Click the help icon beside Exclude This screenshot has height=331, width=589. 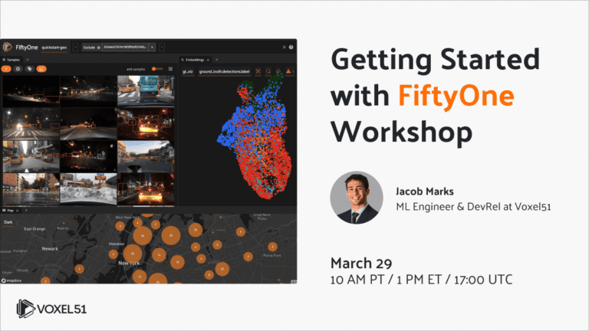coord(99,48)
